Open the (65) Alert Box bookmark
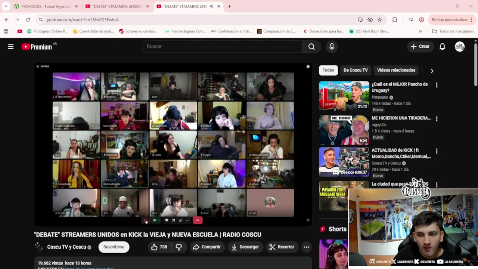Image resolution: width=478 pixels, height=269 pixels. click(369, 31)
